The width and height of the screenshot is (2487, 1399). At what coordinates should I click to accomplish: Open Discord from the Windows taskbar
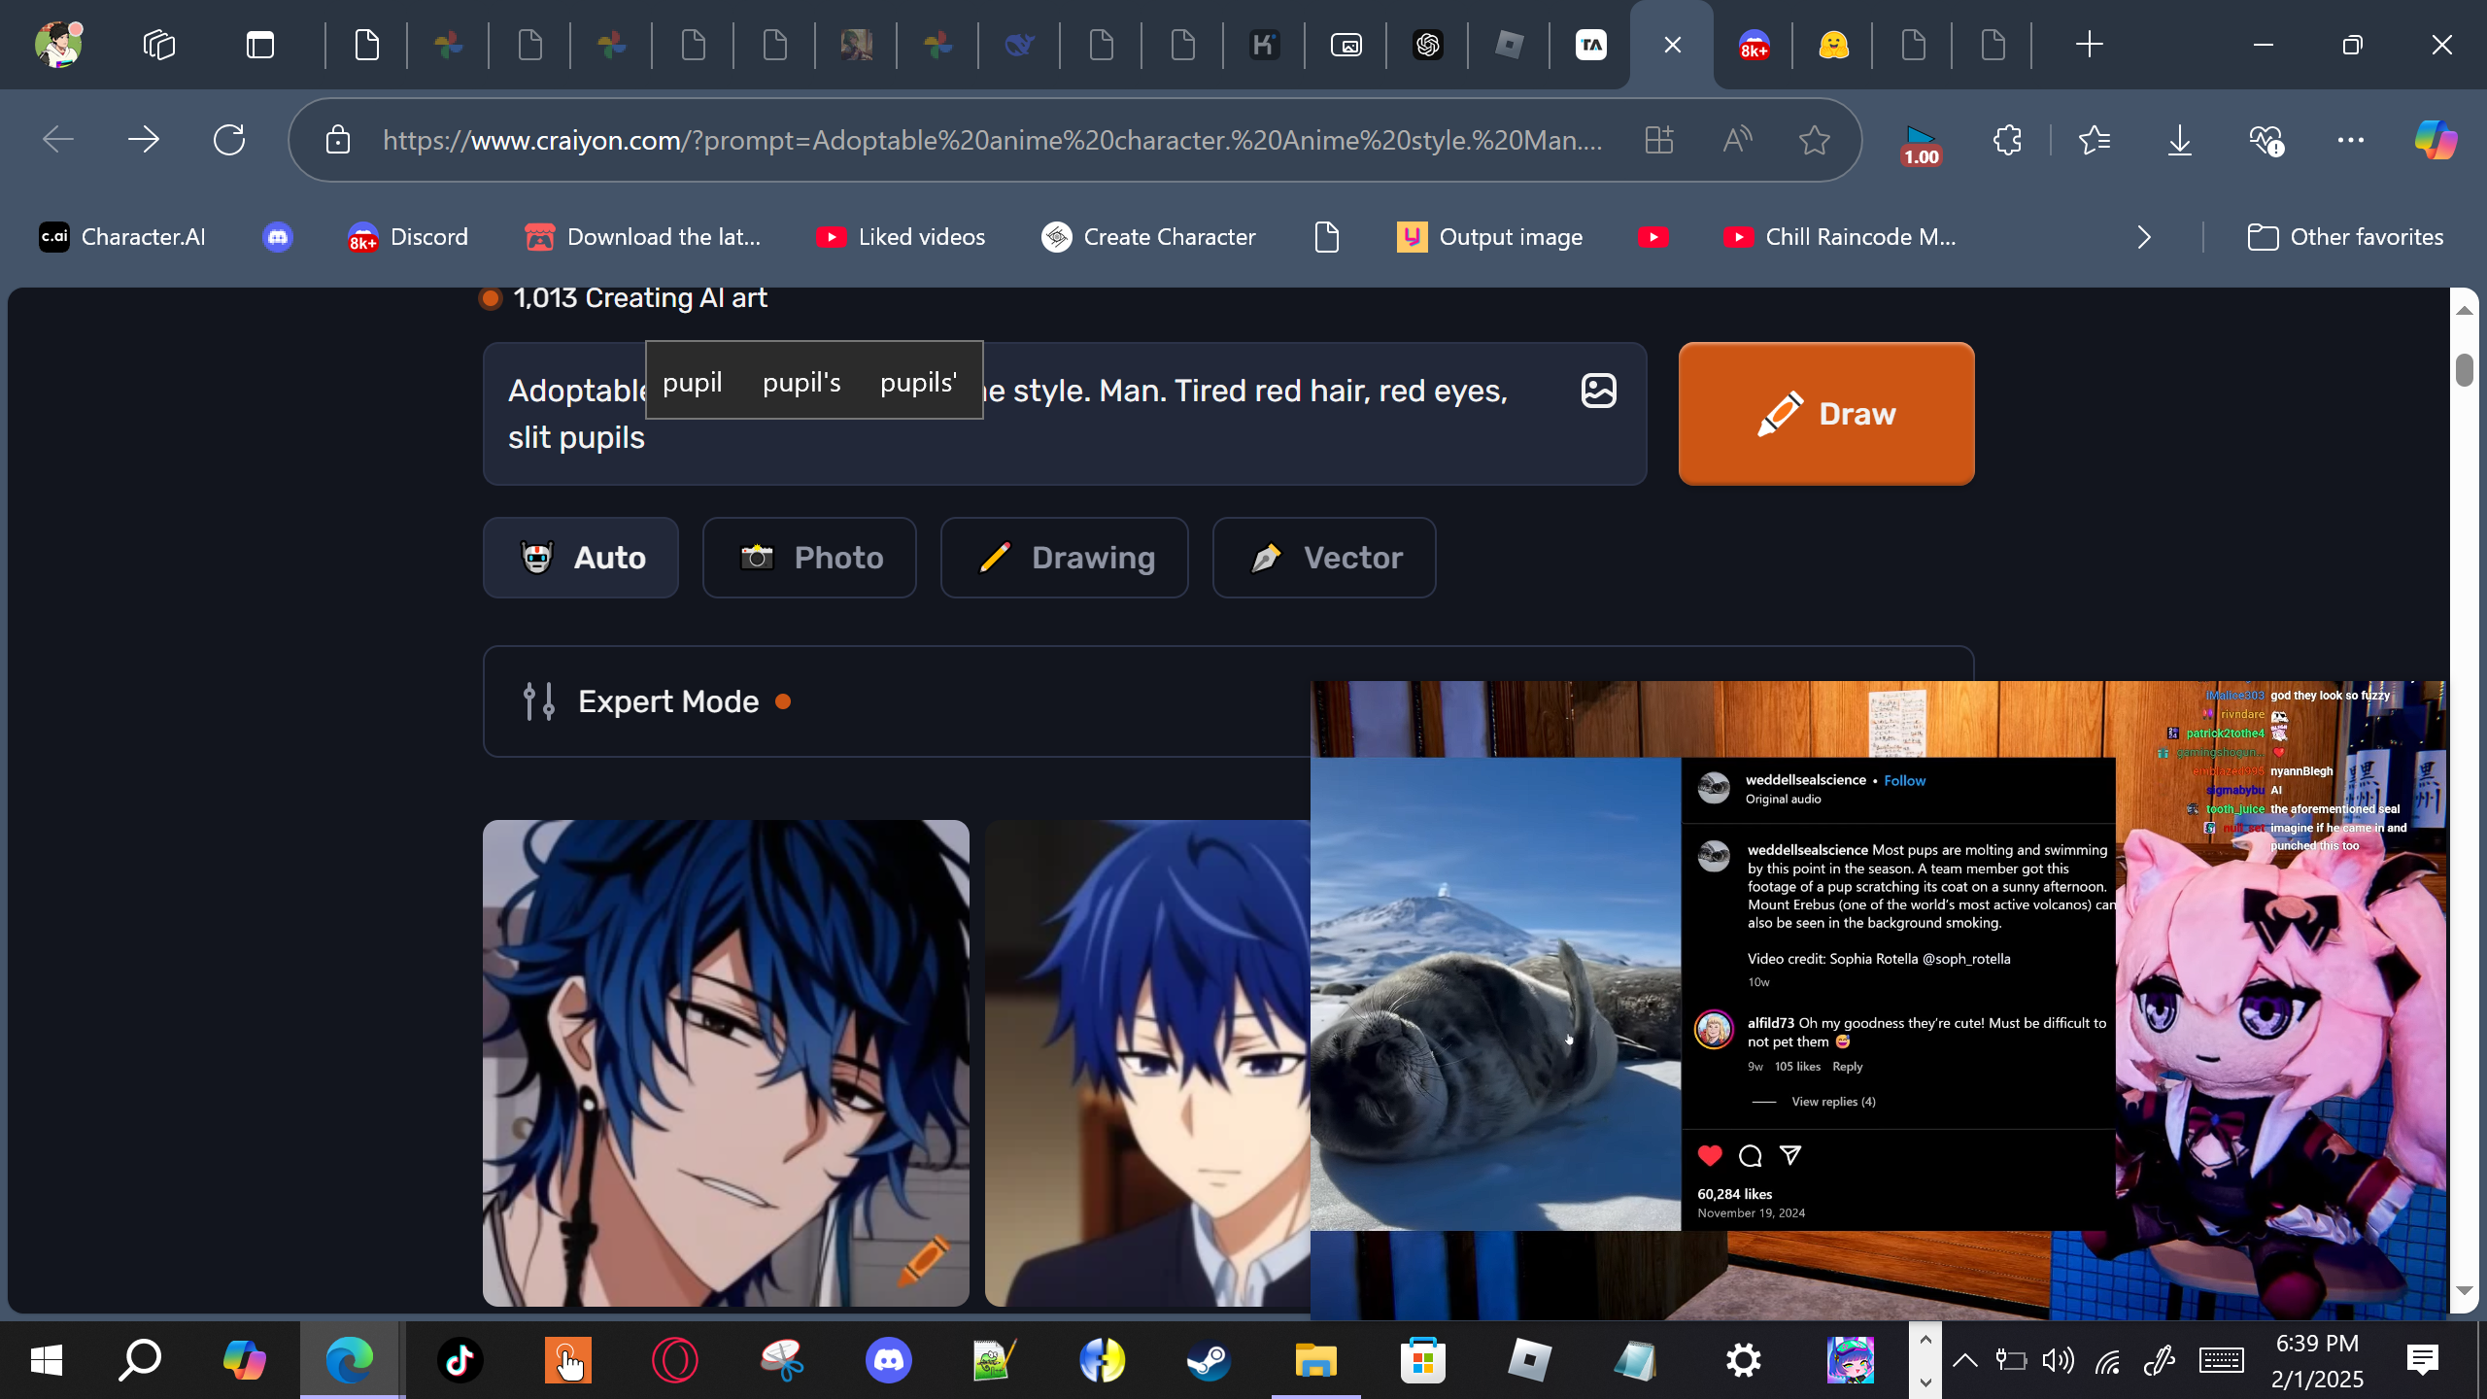tap(888, 1359)
